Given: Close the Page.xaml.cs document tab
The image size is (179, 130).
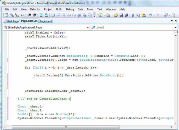Looking at the screenshot, I should click(x=176, y=21).
